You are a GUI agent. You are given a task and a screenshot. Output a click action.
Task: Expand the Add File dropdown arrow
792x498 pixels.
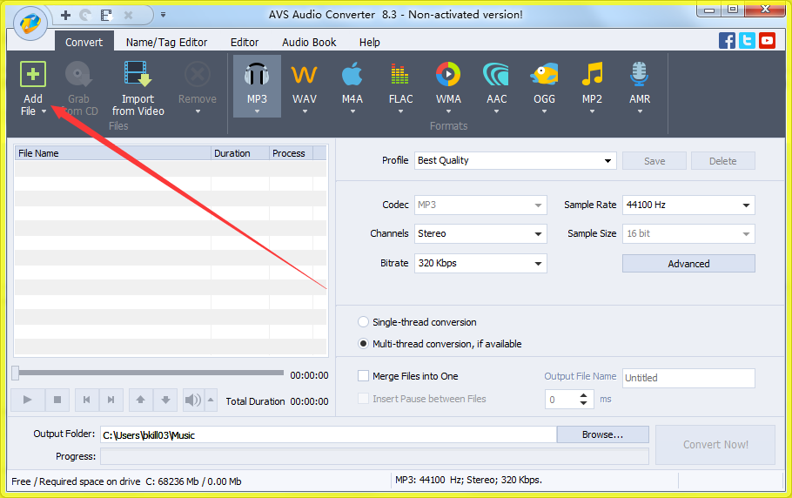(44, 111)
